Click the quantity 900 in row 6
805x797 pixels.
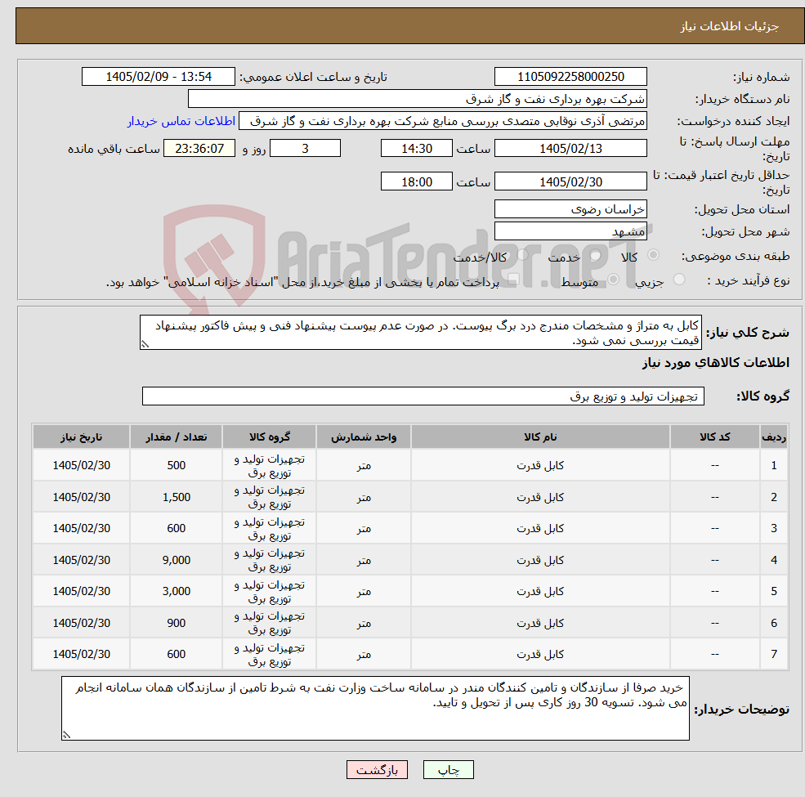(x=176, y=623)
